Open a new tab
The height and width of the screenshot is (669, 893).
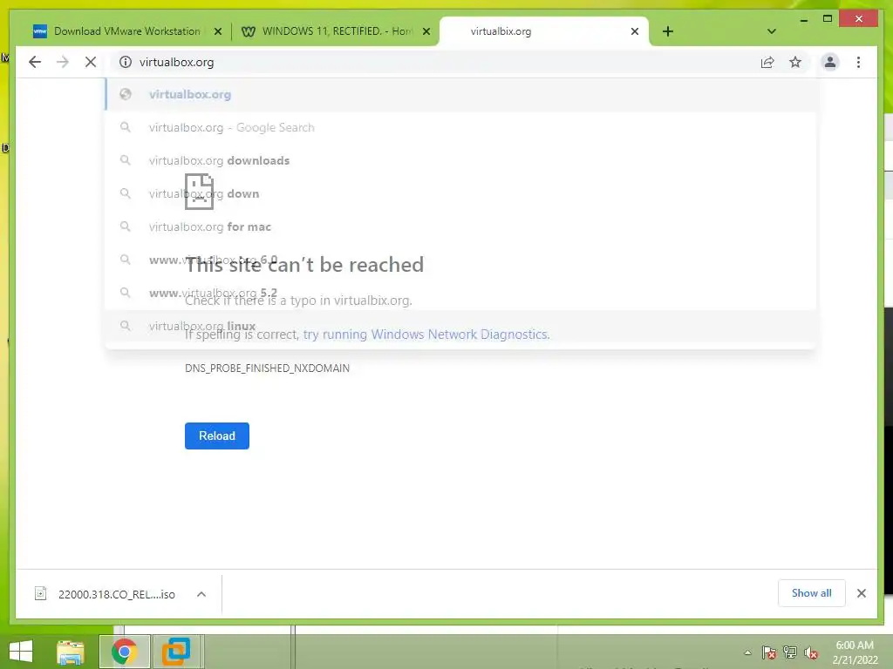(x=667, y=31)
